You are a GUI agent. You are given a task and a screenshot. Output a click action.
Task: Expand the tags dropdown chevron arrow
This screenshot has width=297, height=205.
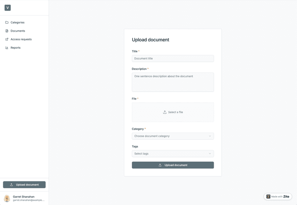(210, 153)
